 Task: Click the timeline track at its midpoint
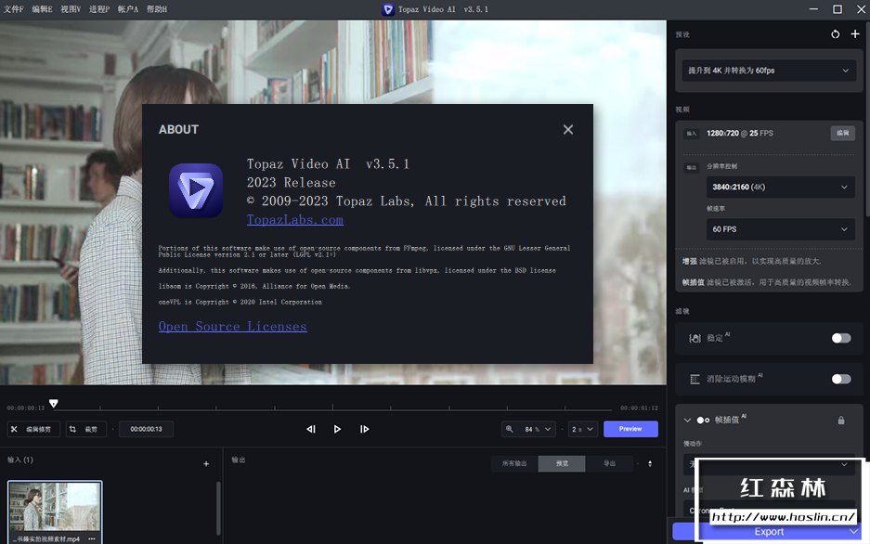333,408
